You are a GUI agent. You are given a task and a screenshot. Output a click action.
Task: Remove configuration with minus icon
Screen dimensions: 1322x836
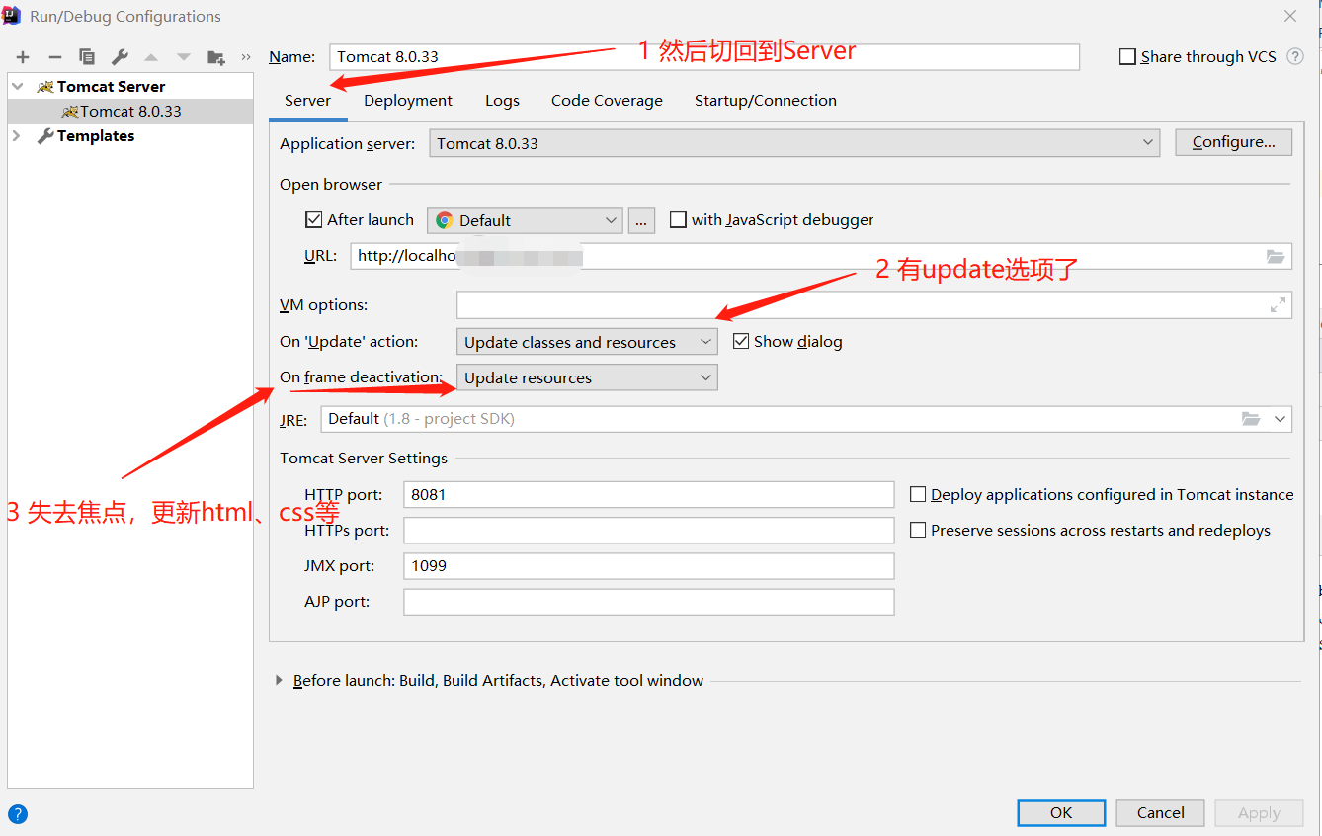(55, 57)
